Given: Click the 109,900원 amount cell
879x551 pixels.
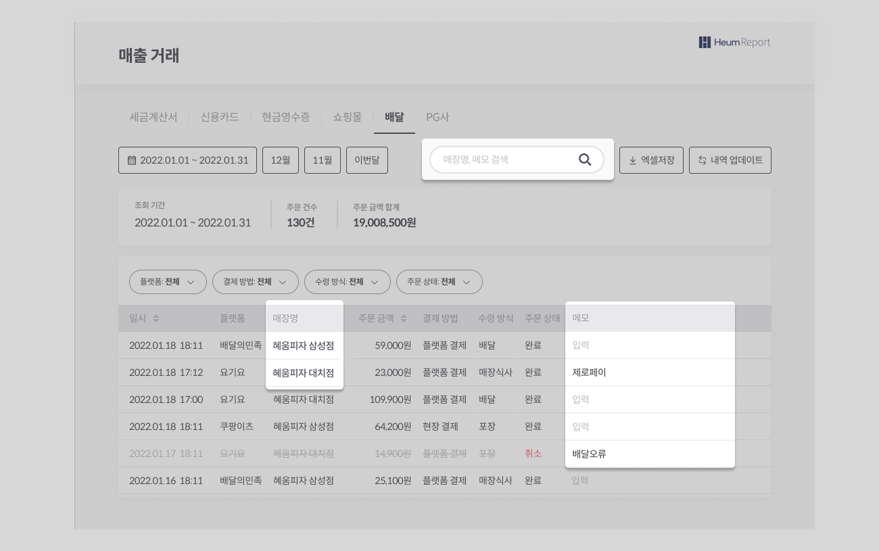Looking at the screenshot, I should [390, 400].
